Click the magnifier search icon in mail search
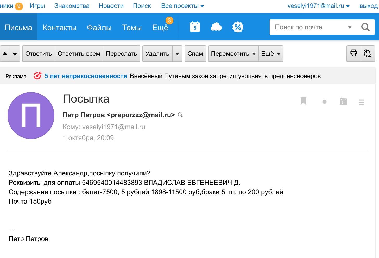 pos(365,27)
